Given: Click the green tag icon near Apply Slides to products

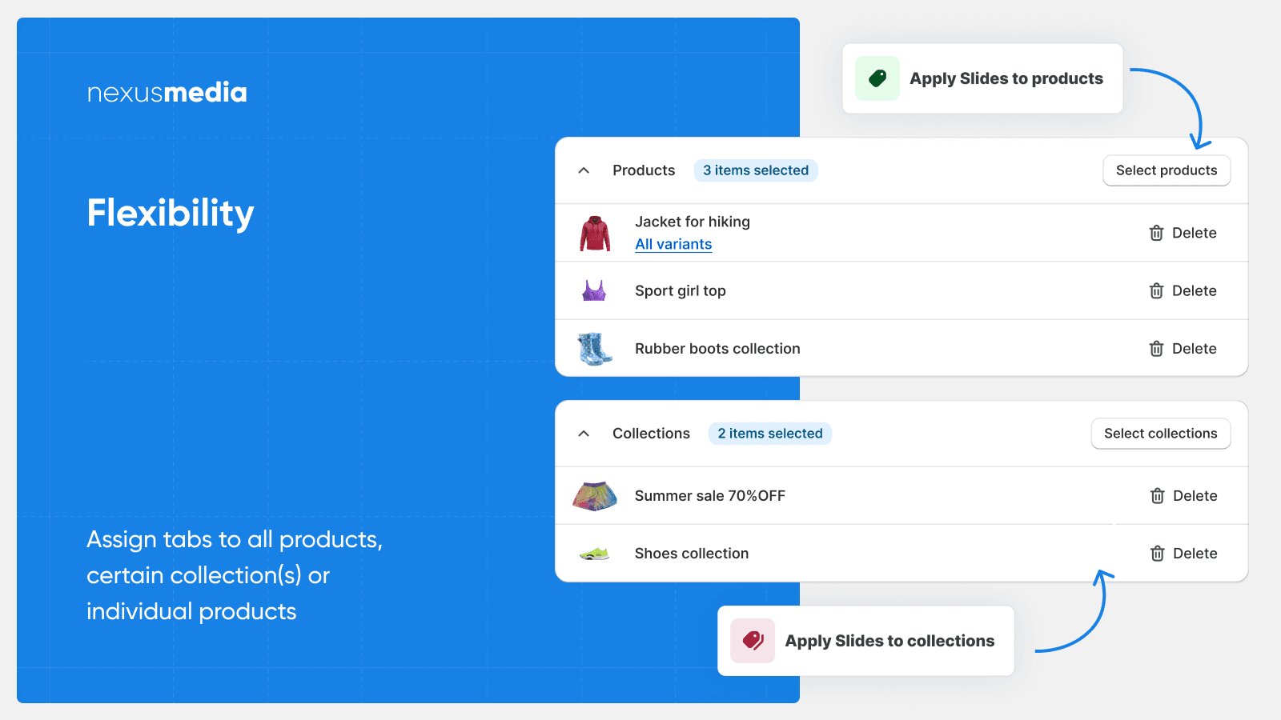Looking at the screenshot, I should click(877, 78).
